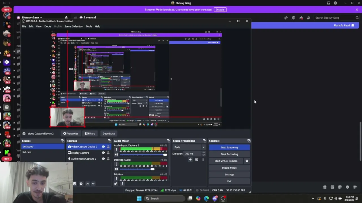Add a new scene transition with the plus icon

click(190, 160)
